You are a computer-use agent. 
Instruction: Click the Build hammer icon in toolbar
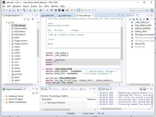[24, 10]
